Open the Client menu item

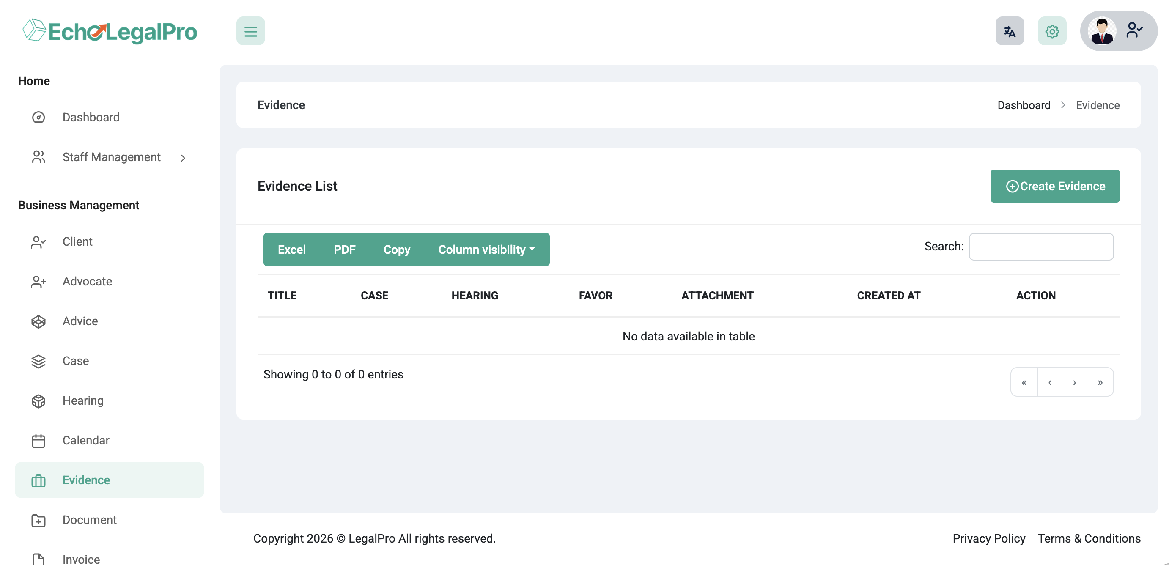[77, 241]
